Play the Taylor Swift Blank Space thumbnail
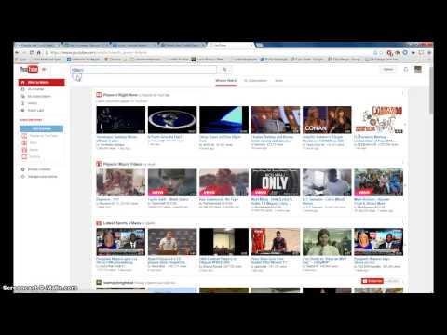The image size is (447, 335). tap(172, 182)
